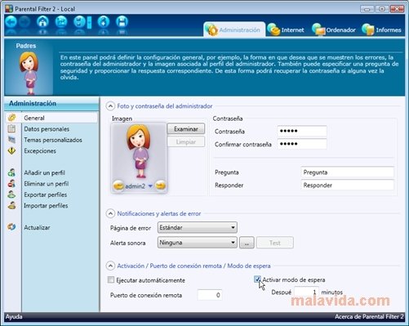Open the Alerta sonora dropdown
Screen dimensions: 409x326
point(198,243)
